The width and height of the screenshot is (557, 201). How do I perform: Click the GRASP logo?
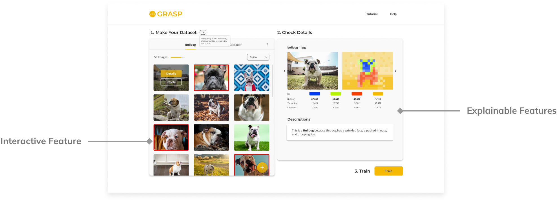[x=166, y=14]
